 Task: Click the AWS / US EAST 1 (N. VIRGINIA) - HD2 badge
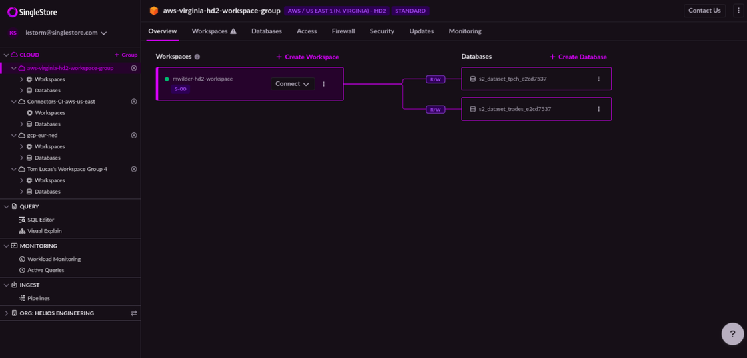point(336,11)
